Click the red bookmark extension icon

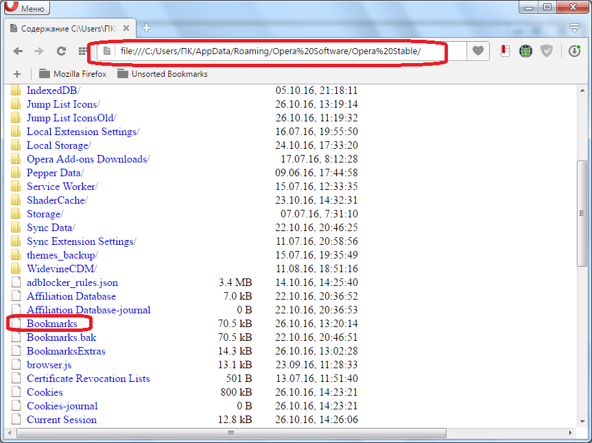(x=505, y=51)
